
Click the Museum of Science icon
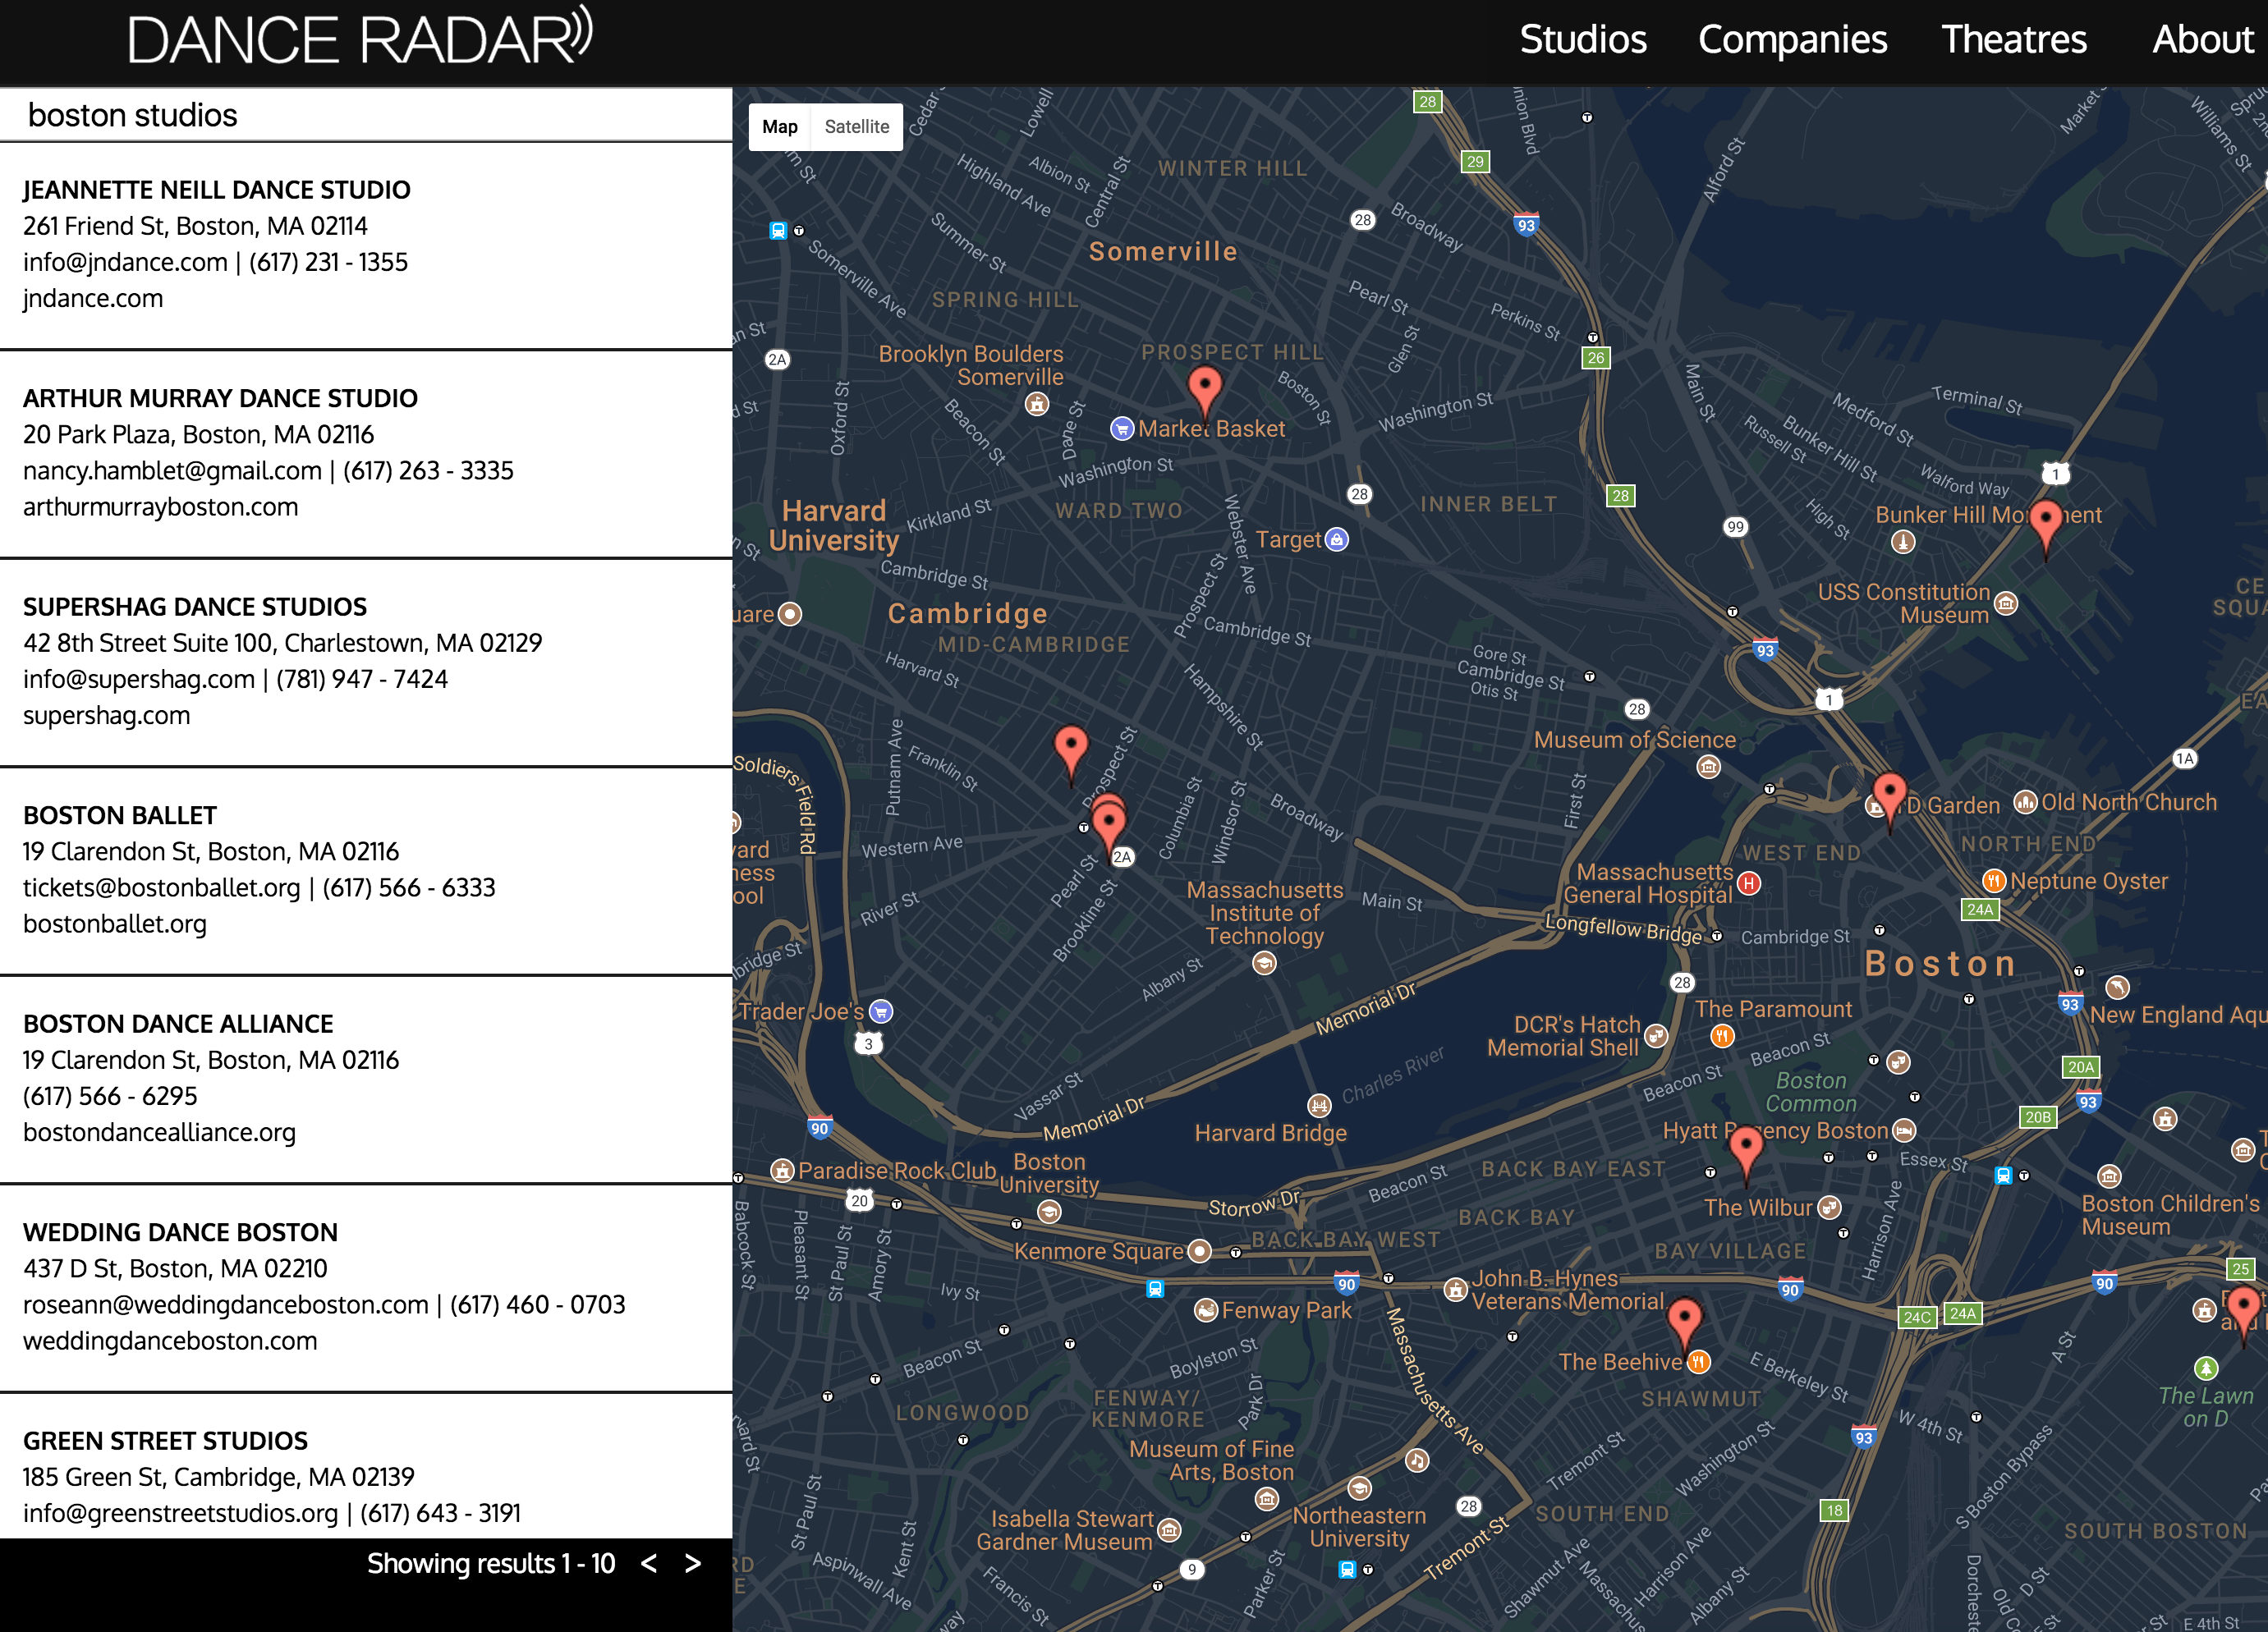click(1708, 767)
